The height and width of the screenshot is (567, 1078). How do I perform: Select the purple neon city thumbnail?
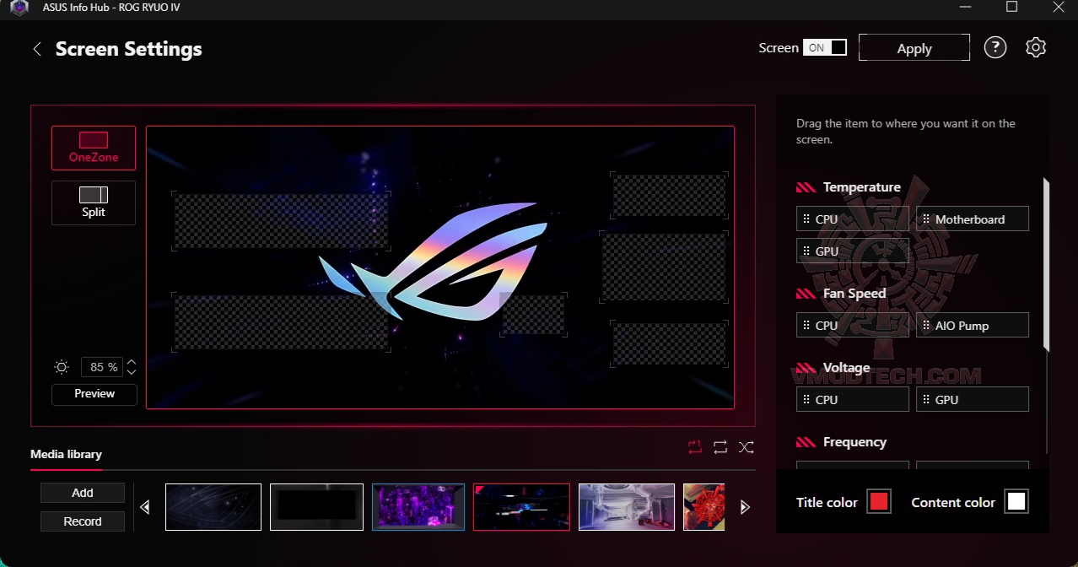tap(418, 507)
